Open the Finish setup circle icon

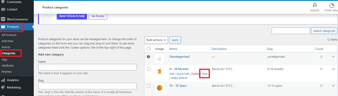[332, 6]
